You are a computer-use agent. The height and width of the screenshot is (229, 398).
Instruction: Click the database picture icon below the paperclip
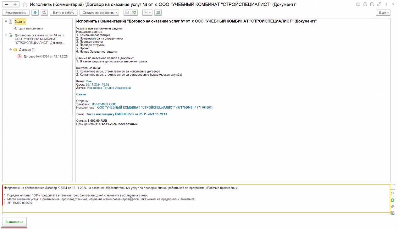point(392,213)
